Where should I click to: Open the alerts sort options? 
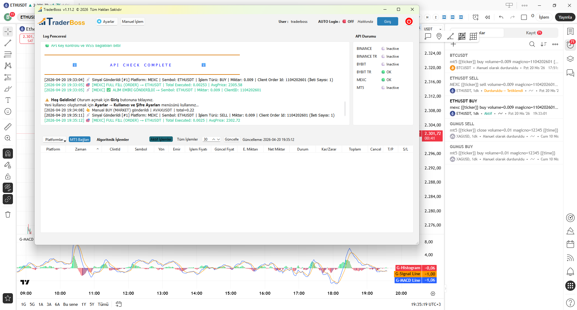tap(544, 44)
